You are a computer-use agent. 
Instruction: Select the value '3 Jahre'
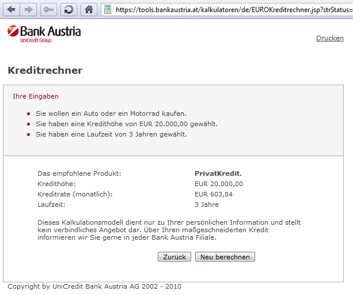pyautogui.click(x=207, y=205)
